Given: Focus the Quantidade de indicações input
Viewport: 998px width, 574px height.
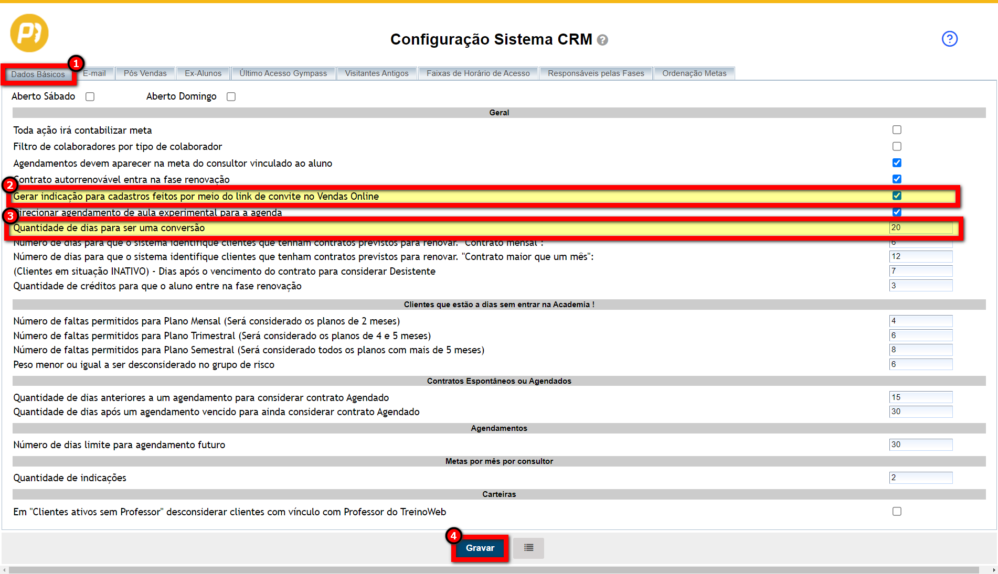Looking at the screenshot, I should pyautogui.click(x=920, y=478).
